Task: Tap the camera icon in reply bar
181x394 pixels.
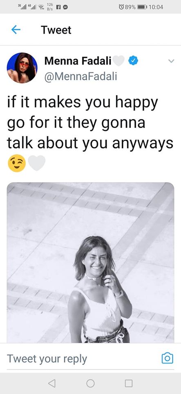Action: tap(167, 358)
